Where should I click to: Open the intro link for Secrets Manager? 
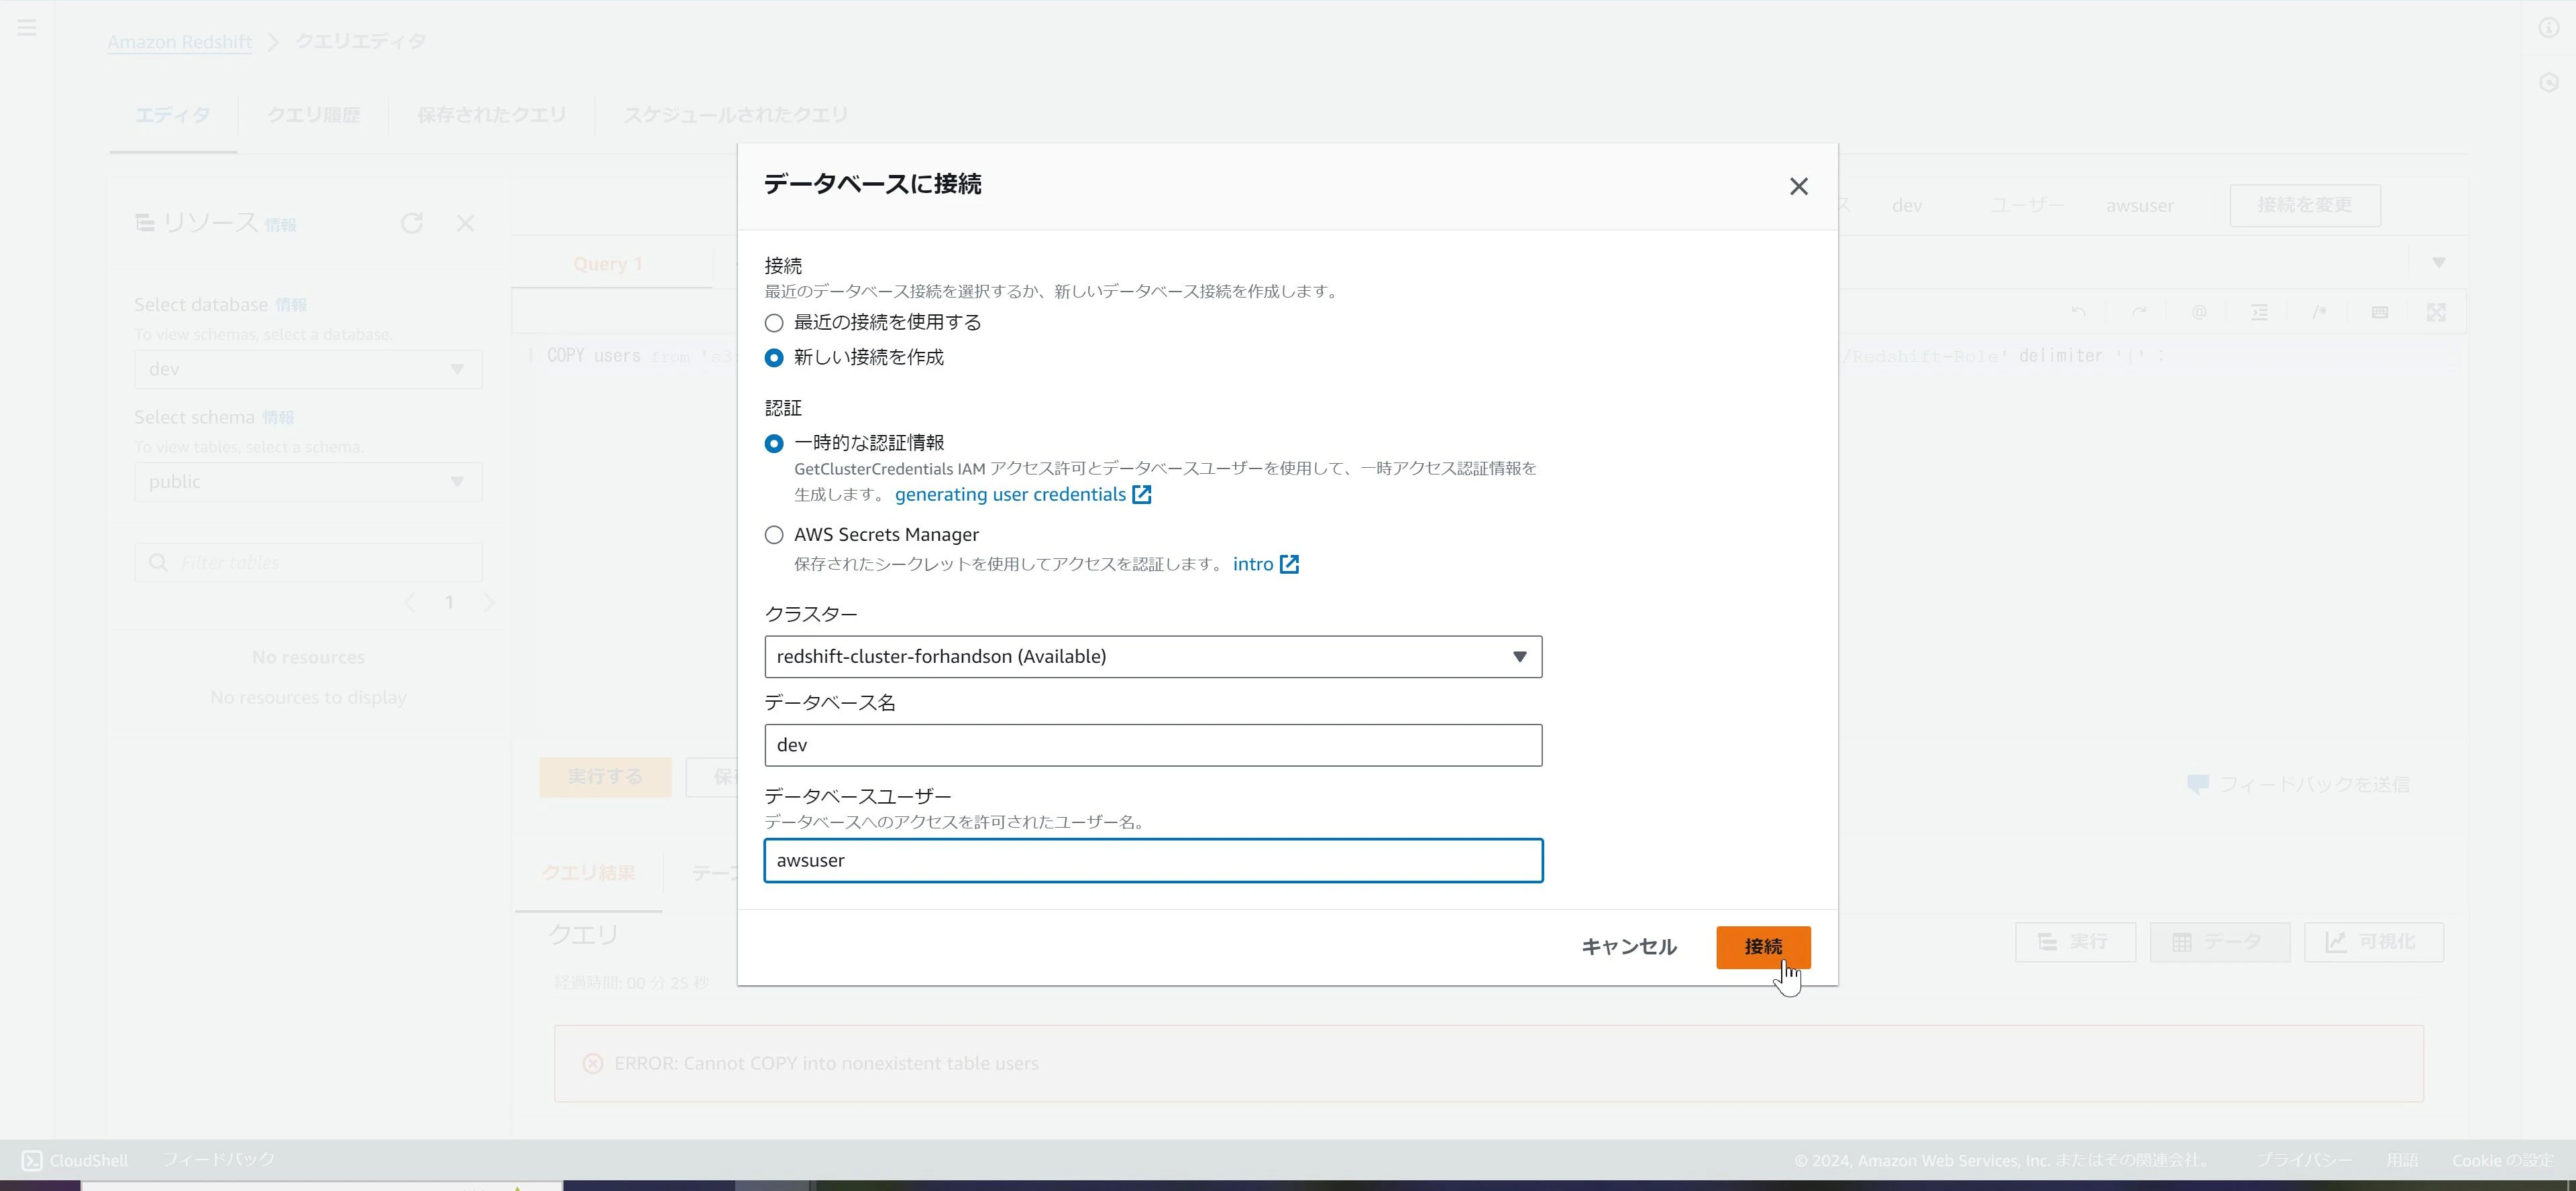pyautogui.click(x=1265, y=564)
